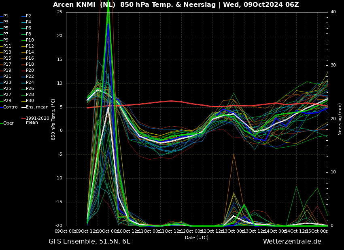This screenshot has height=250, width=344.
Task: Select the P2 legend entry
Action: pos(28,16)
